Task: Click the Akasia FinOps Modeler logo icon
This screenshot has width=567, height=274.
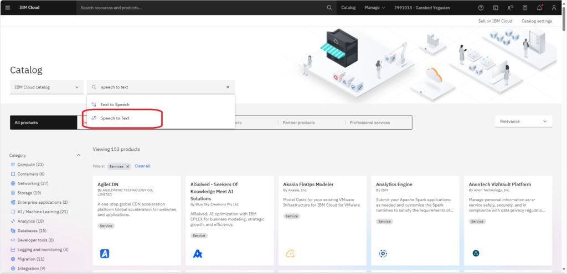Action: (x=290, y=254)
